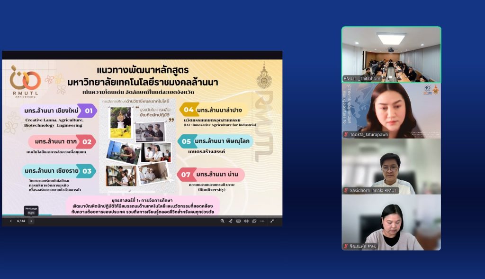
Task: Click the zoom magnifier in presentation bar
Action: coord(222,221)
